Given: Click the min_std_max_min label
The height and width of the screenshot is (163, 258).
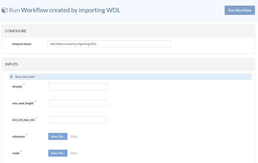Looking at the screenshot, I should [23, 120].
